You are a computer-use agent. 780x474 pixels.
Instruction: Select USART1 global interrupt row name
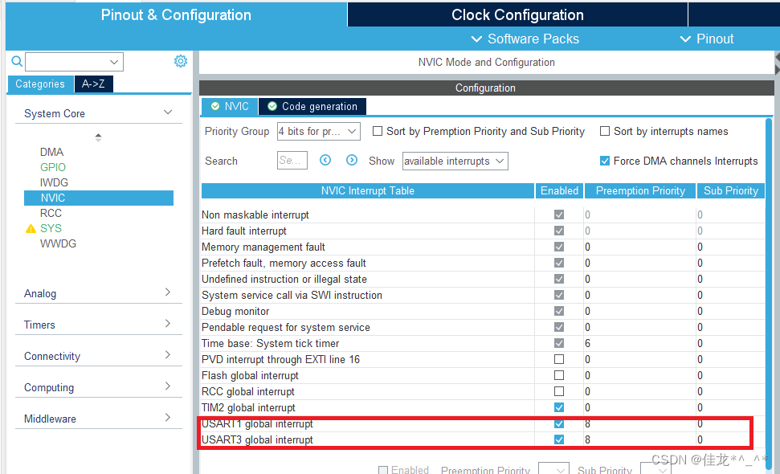click(x=257, y=423)
